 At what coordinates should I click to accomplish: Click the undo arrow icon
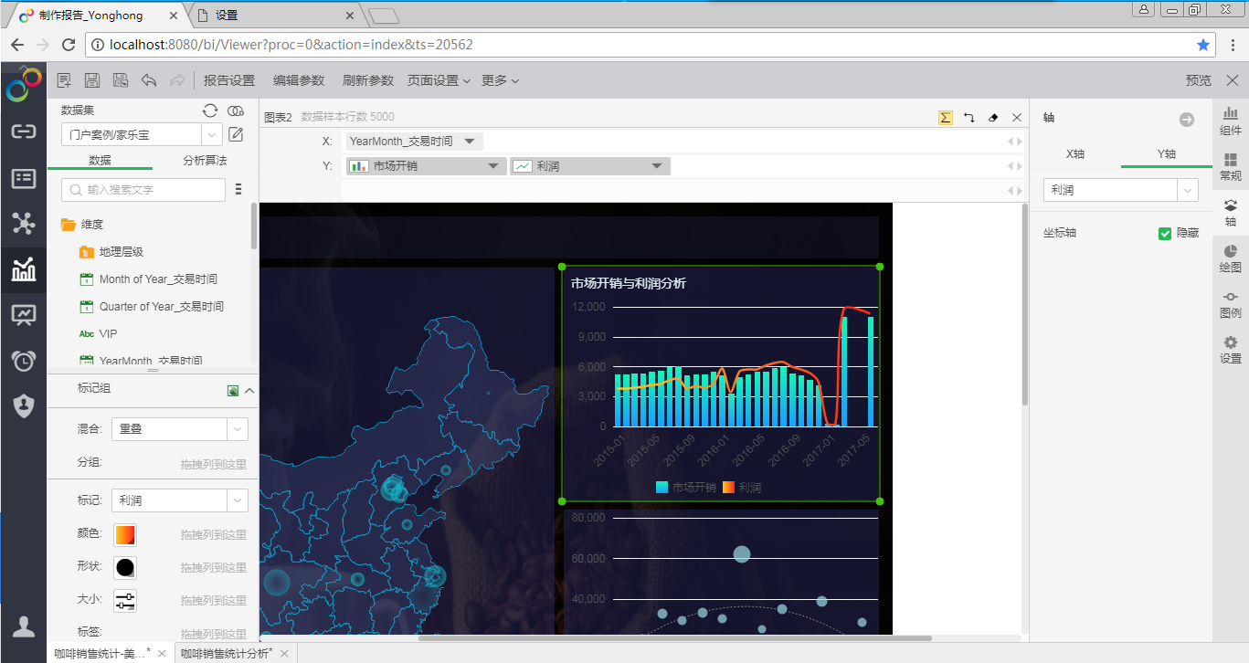click(x=149, y=80)
